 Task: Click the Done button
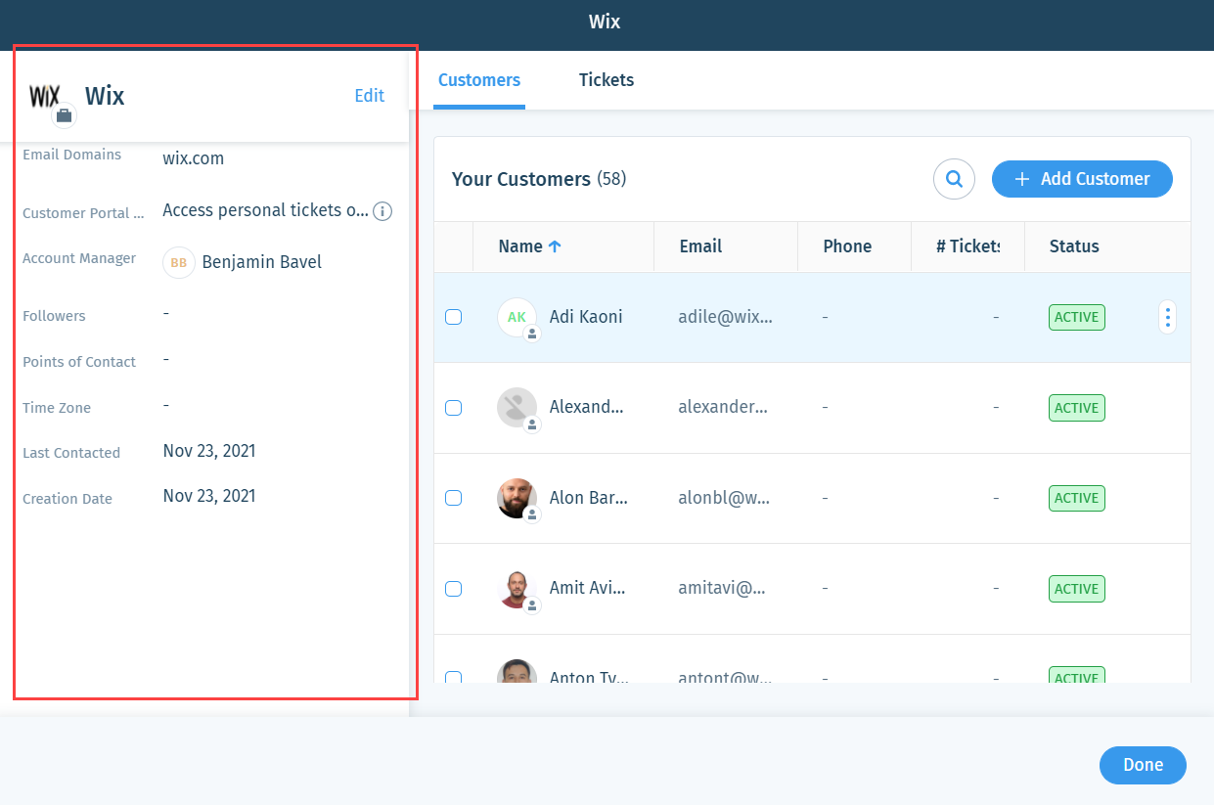coord(1143,765)
